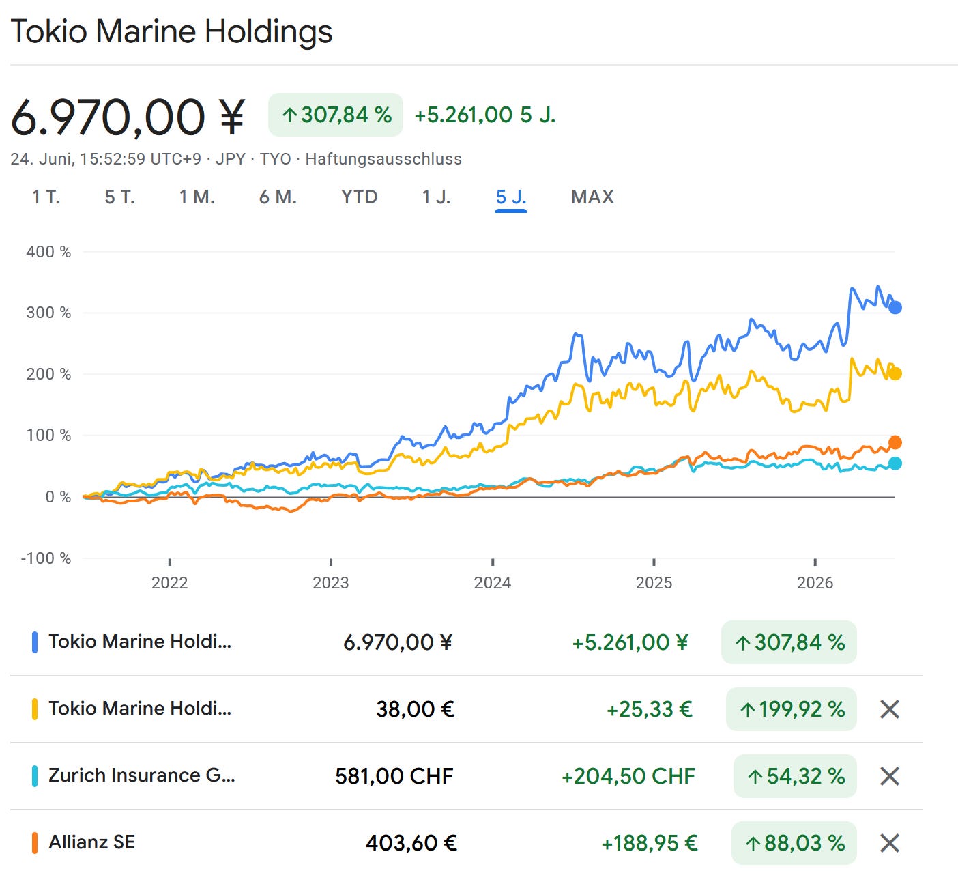Viewport: 958px width, 871px height.
Task: Remove the 38,00 € Tokio Marine comparison
Action: point(890,709)
